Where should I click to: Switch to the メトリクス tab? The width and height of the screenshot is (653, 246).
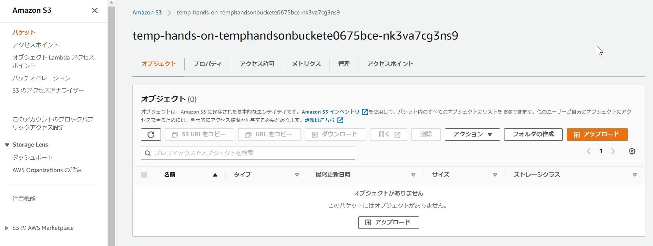point(306,64)
